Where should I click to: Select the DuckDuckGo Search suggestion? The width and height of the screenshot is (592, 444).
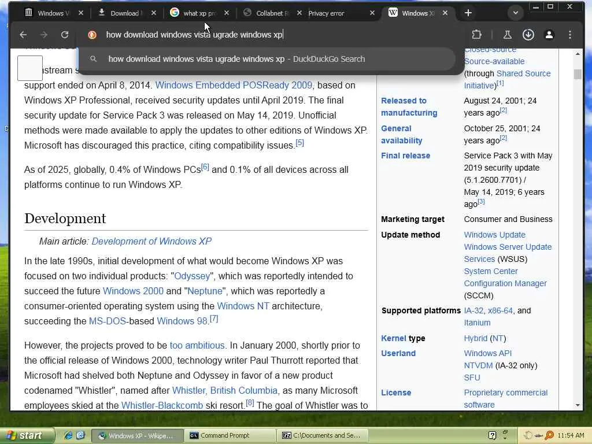click(267, 59)
